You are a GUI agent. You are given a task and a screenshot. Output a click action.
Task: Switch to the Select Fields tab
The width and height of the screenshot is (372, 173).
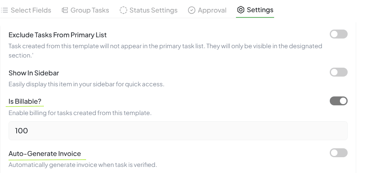pyautogui.click(x=31, y=10)
